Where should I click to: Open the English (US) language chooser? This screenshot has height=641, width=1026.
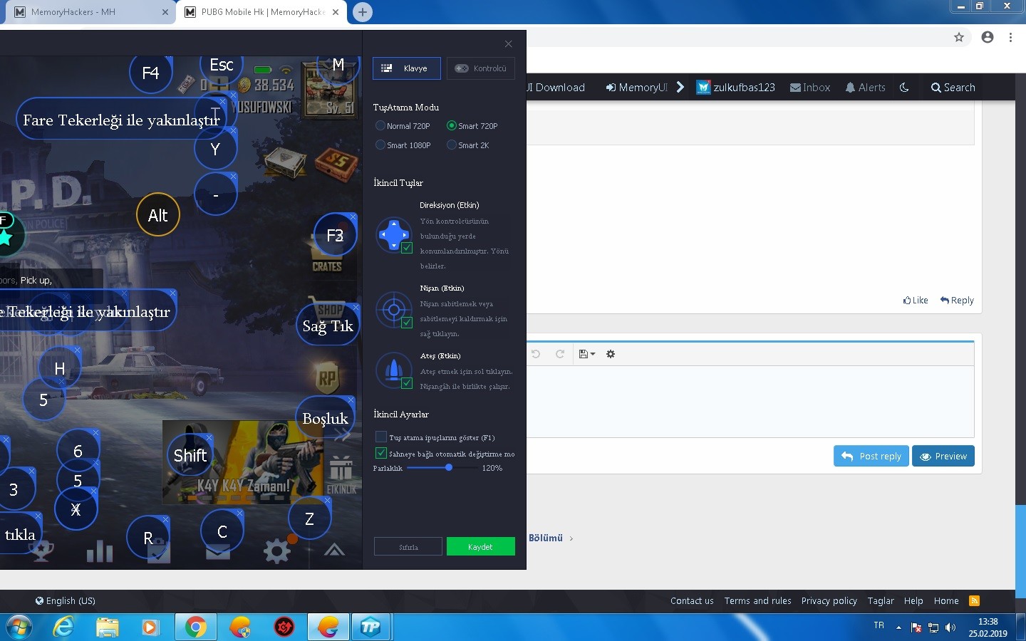(x=66, y=600)
